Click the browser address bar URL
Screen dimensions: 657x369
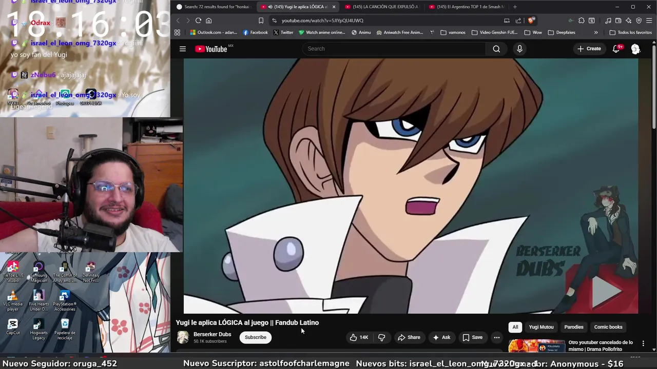pyautogui.click(x=322, y=20)
